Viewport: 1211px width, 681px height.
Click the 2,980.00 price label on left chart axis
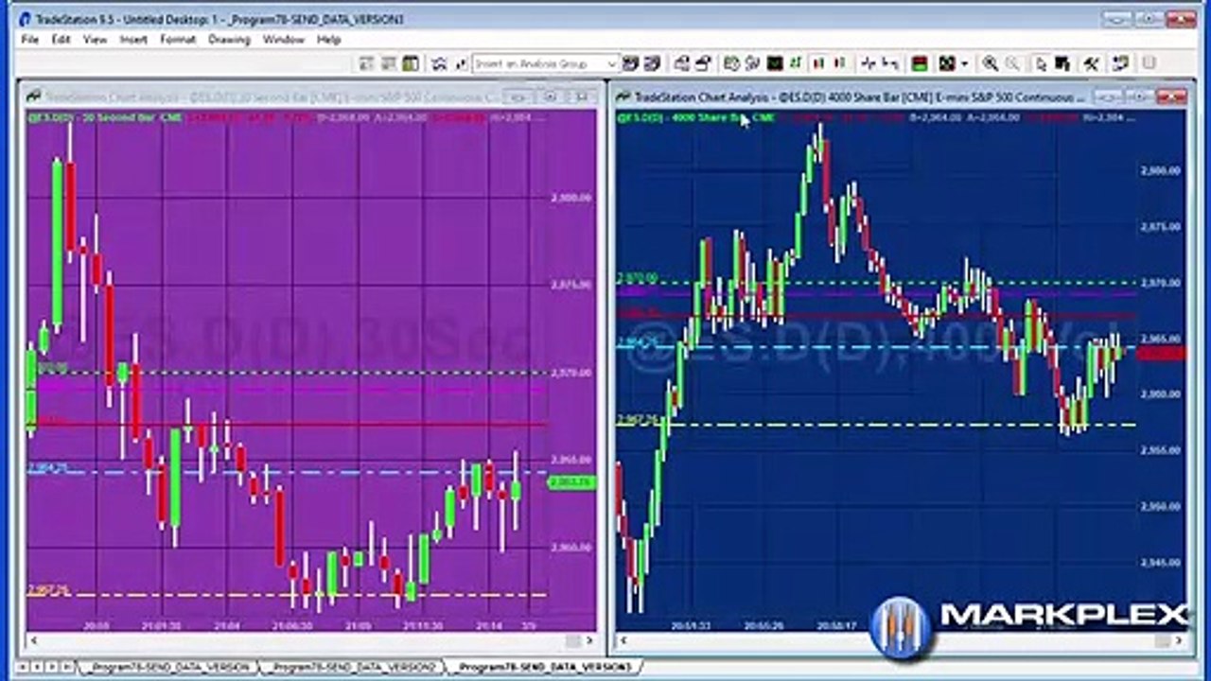pos(570,198)
